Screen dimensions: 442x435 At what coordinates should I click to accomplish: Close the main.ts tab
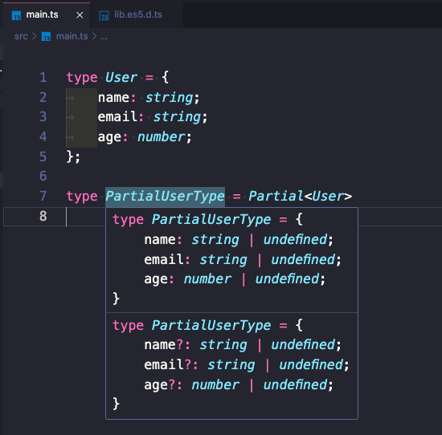coord(80,15)
